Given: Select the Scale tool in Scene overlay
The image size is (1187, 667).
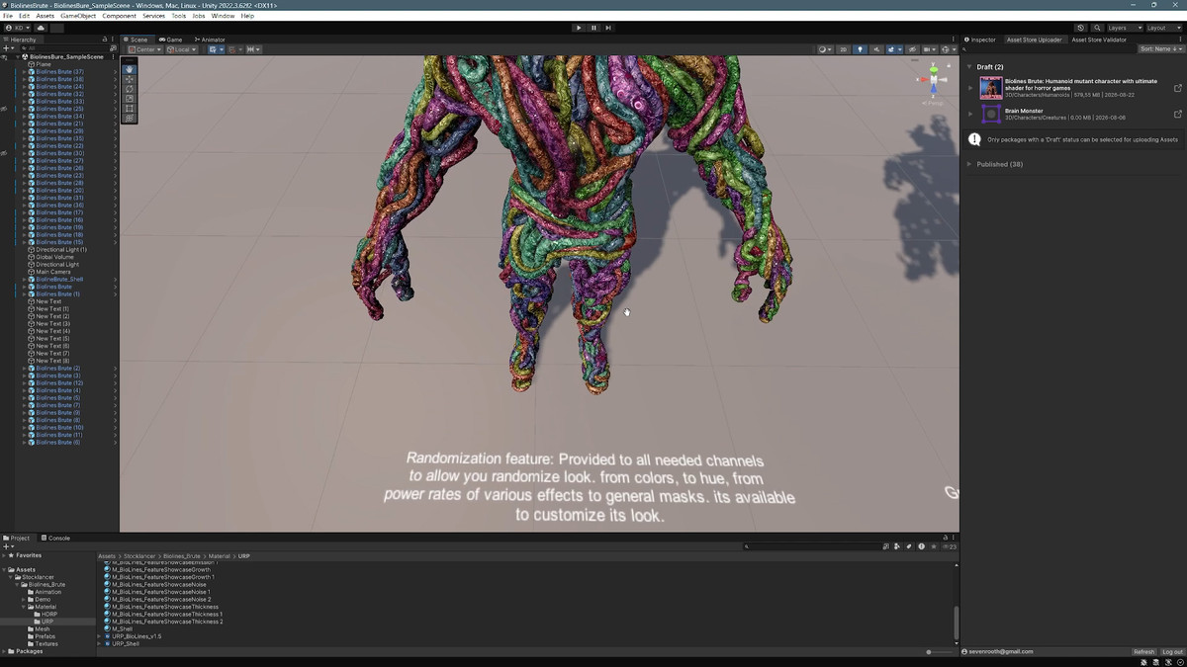Looking at the screenshot, I should tap(129, 98).
